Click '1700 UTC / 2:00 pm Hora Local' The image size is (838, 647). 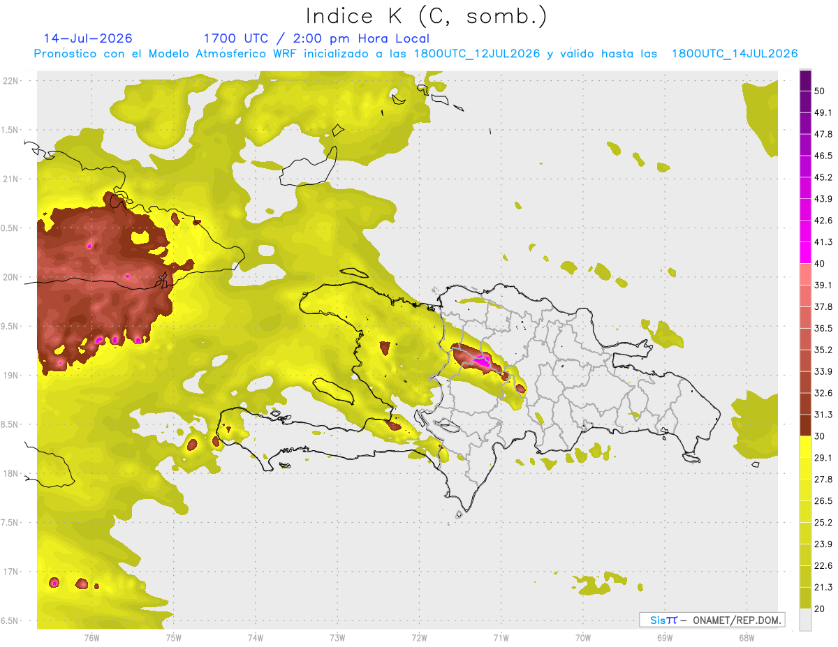click(x=316, y=39)
